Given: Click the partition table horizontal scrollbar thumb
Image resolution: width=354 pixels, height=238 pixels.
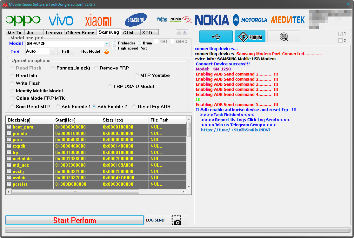Looking at the screenshot, I should click(x=75, y=192).
